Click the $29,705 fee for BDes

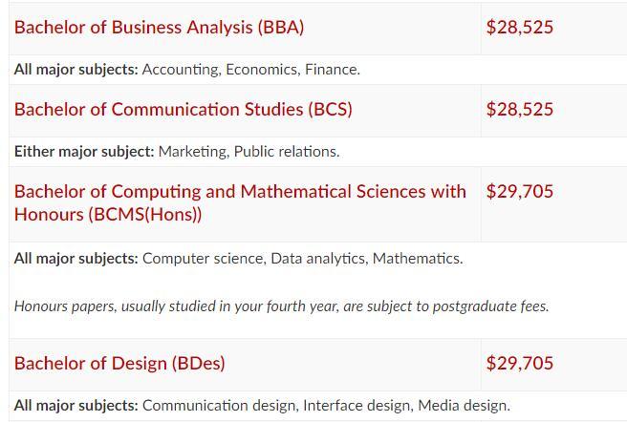[x=519, y=363]
